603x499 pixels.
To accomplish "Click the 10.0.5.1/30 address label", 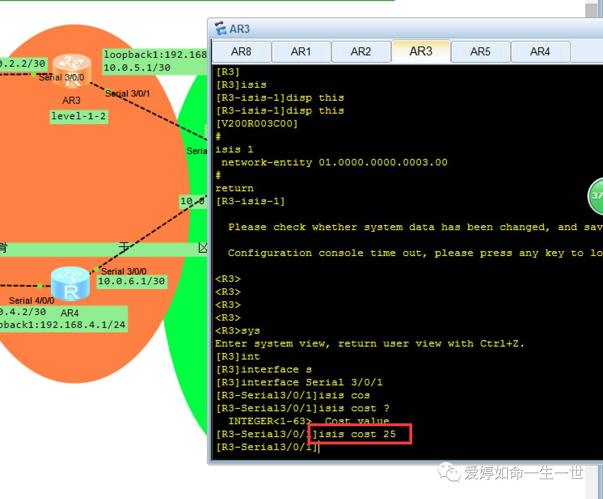I will point(137,68).
